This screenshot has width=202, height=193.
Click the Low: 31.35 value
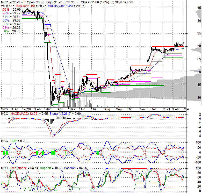71,2
